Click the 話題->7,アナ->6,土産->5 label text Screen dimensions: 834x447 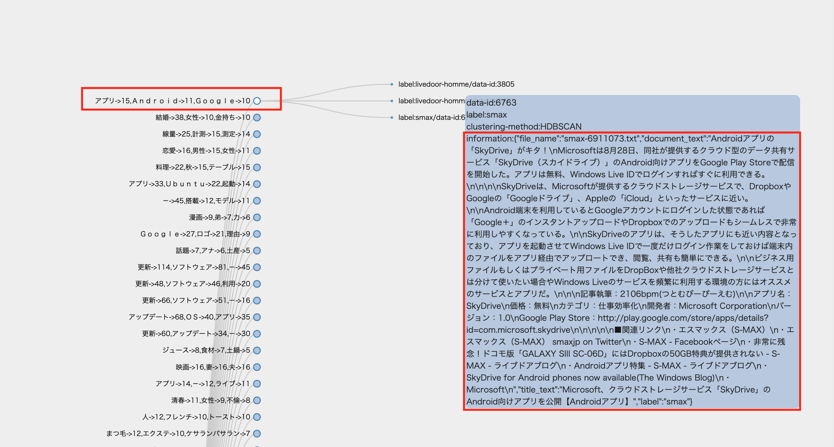pyautogui.click(x=213, y=251)
